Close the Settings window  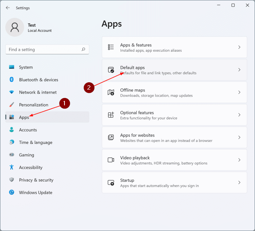point(247,5)
